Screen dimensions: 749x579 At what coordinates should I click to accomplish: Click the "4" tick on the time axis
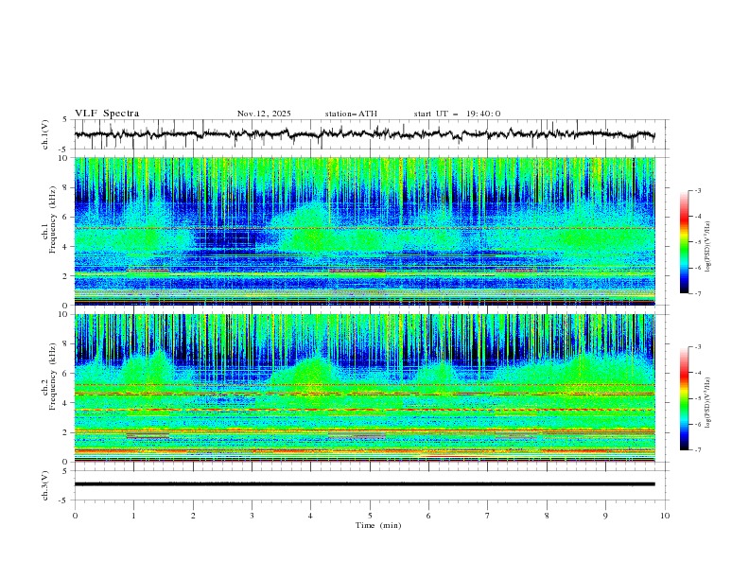click(x=310, y=516)
